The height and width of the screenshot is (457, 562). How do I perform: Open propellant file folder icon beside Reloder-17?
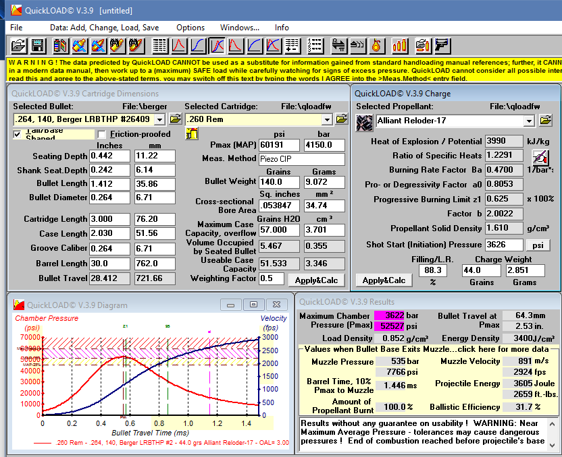click(x=545, y=120)
